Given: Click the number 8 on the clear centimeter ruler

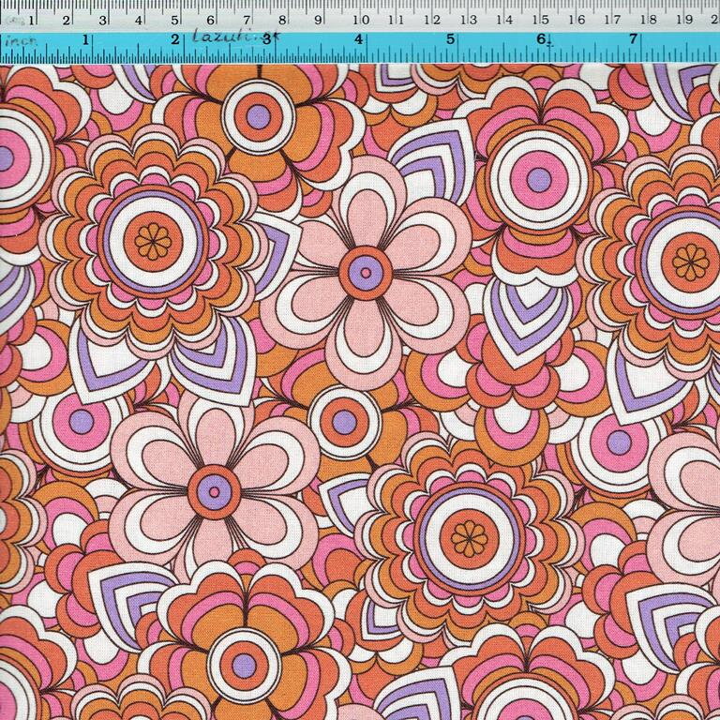Looking at the screenshot, I should (x=282, y=21).
